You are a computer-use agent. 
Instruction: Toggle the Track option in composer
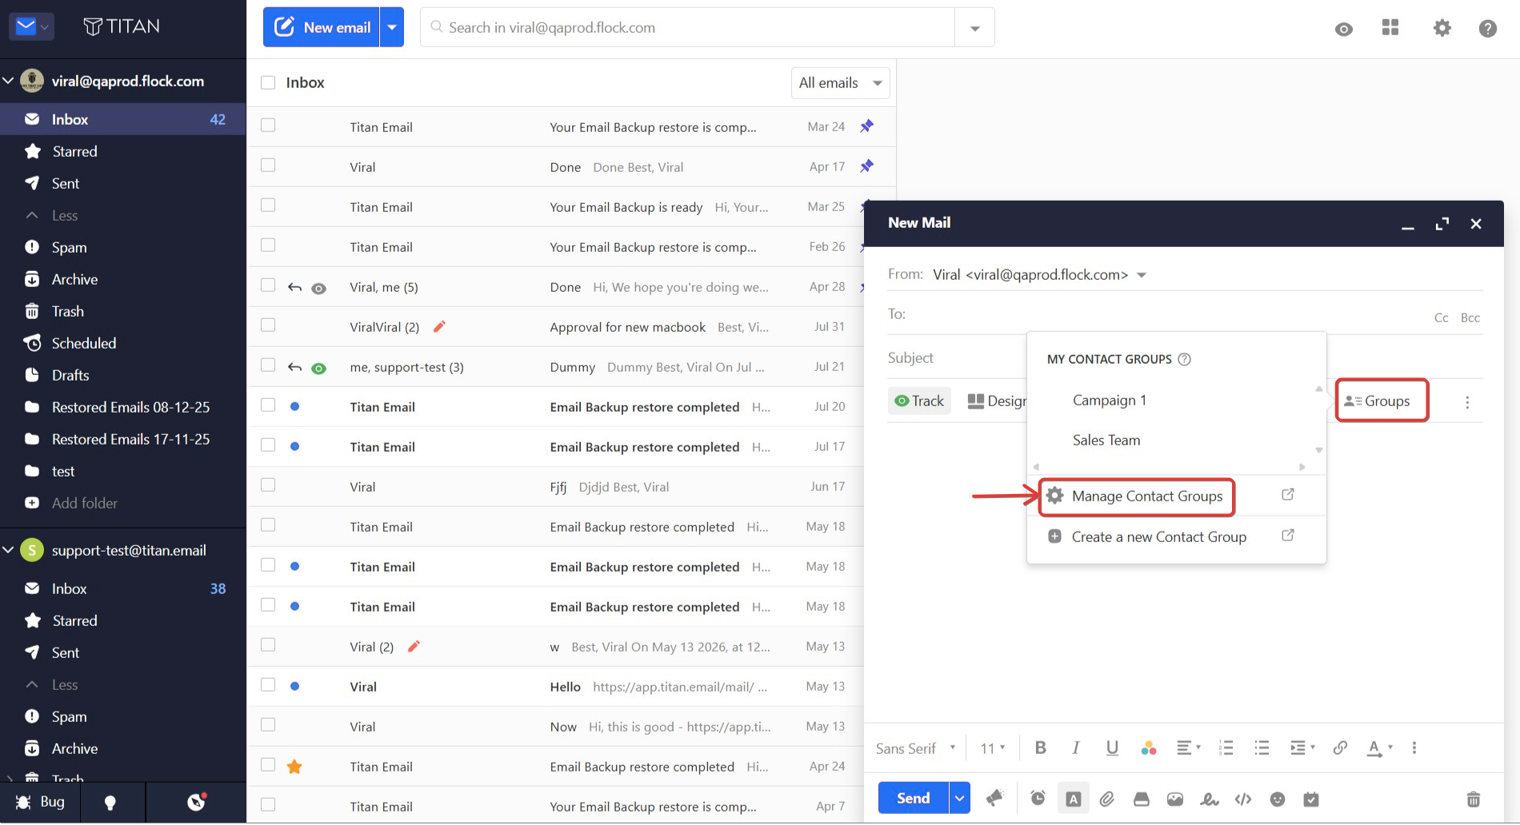pos(919,401)
